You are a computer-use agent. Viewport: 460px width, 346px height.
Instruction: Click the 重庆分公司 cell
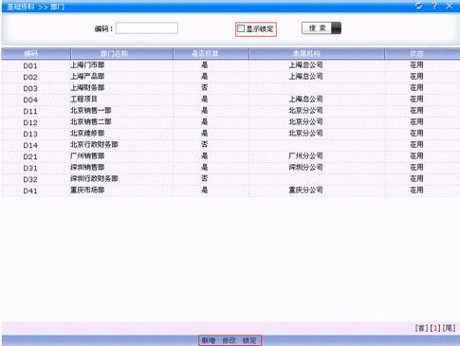click(305, 191)
